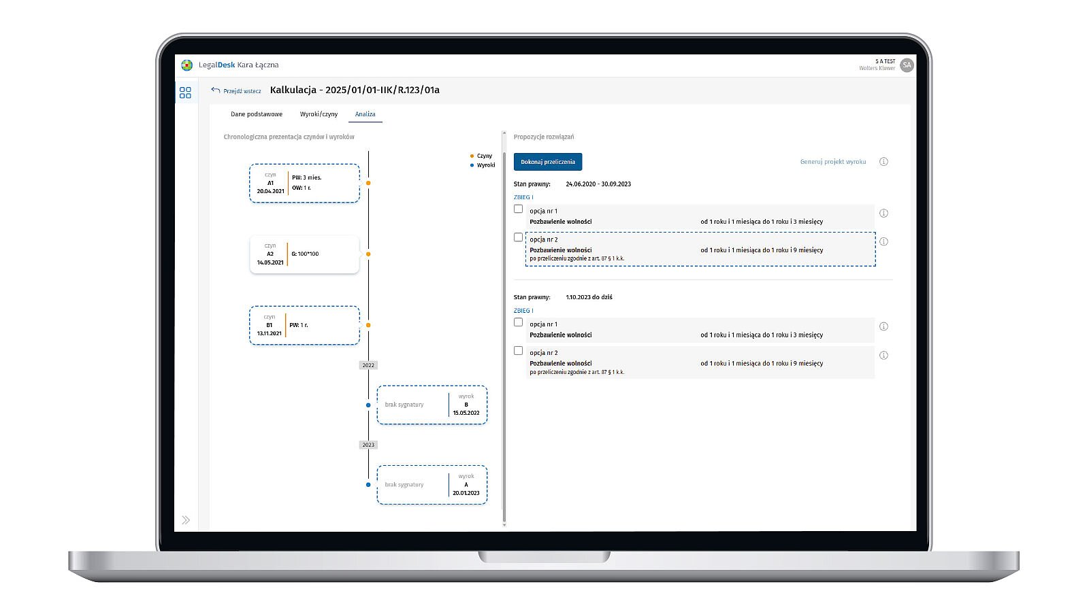This screenshot has height=612, width=1089.
Task: Tick opcja nr 2 for 1.10.2023 do dziś
Action: point(519,352)
